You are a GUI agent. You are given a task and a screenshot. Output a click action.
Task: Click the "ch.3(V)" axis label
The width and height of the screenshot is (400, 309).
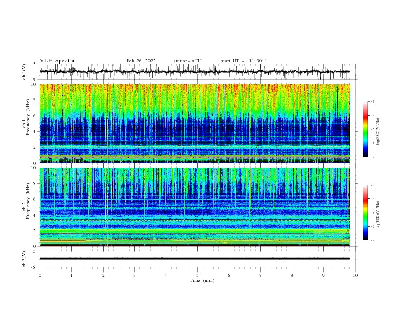(x=24, y=259)
